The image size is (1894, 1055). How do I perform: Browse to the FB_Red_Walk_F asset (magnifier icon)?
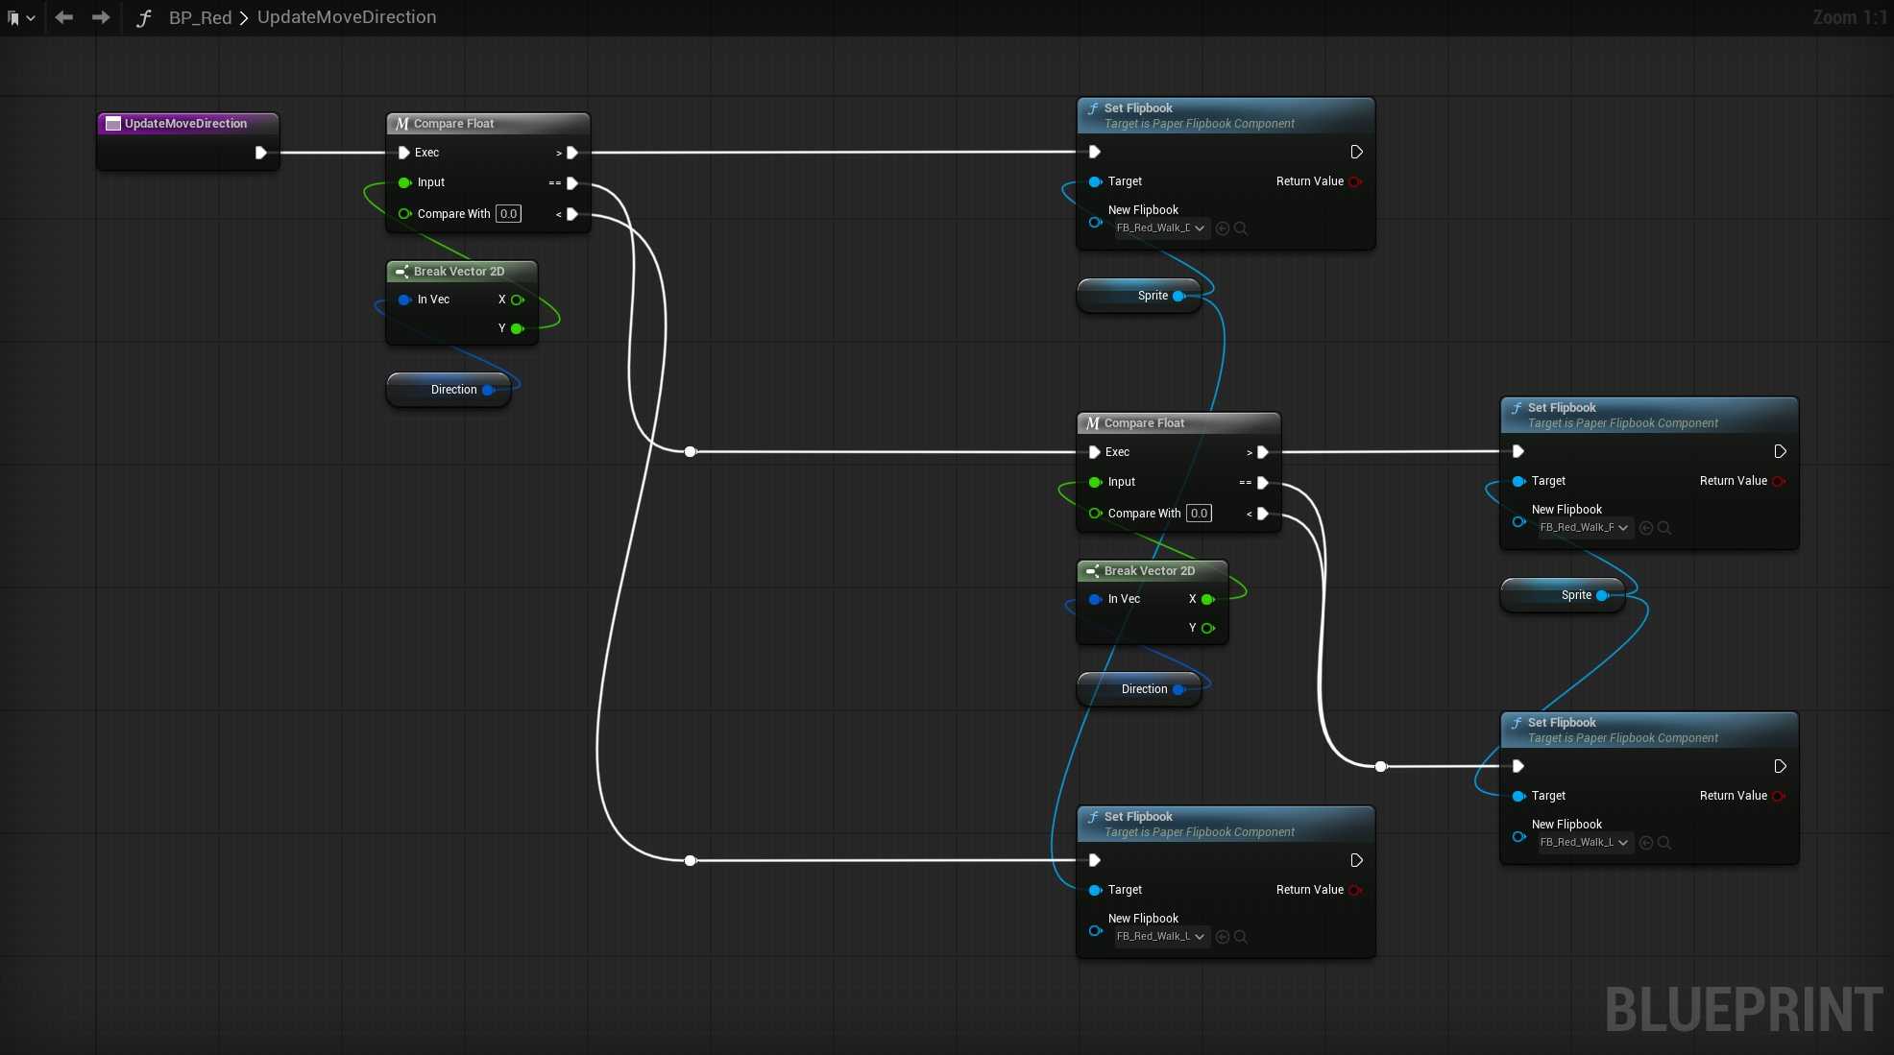coord(1664,528)
